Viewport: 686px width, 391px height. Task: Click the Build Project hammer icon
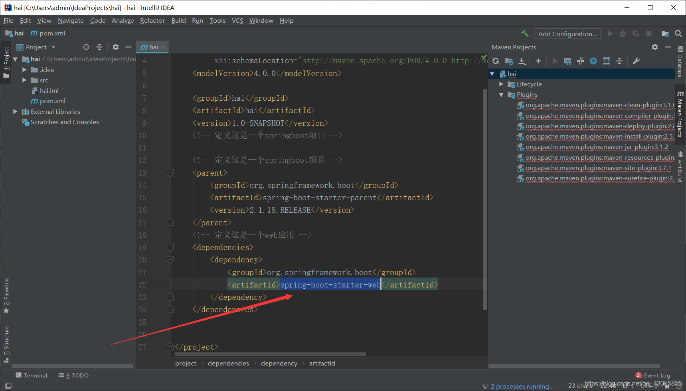(525, 33)
